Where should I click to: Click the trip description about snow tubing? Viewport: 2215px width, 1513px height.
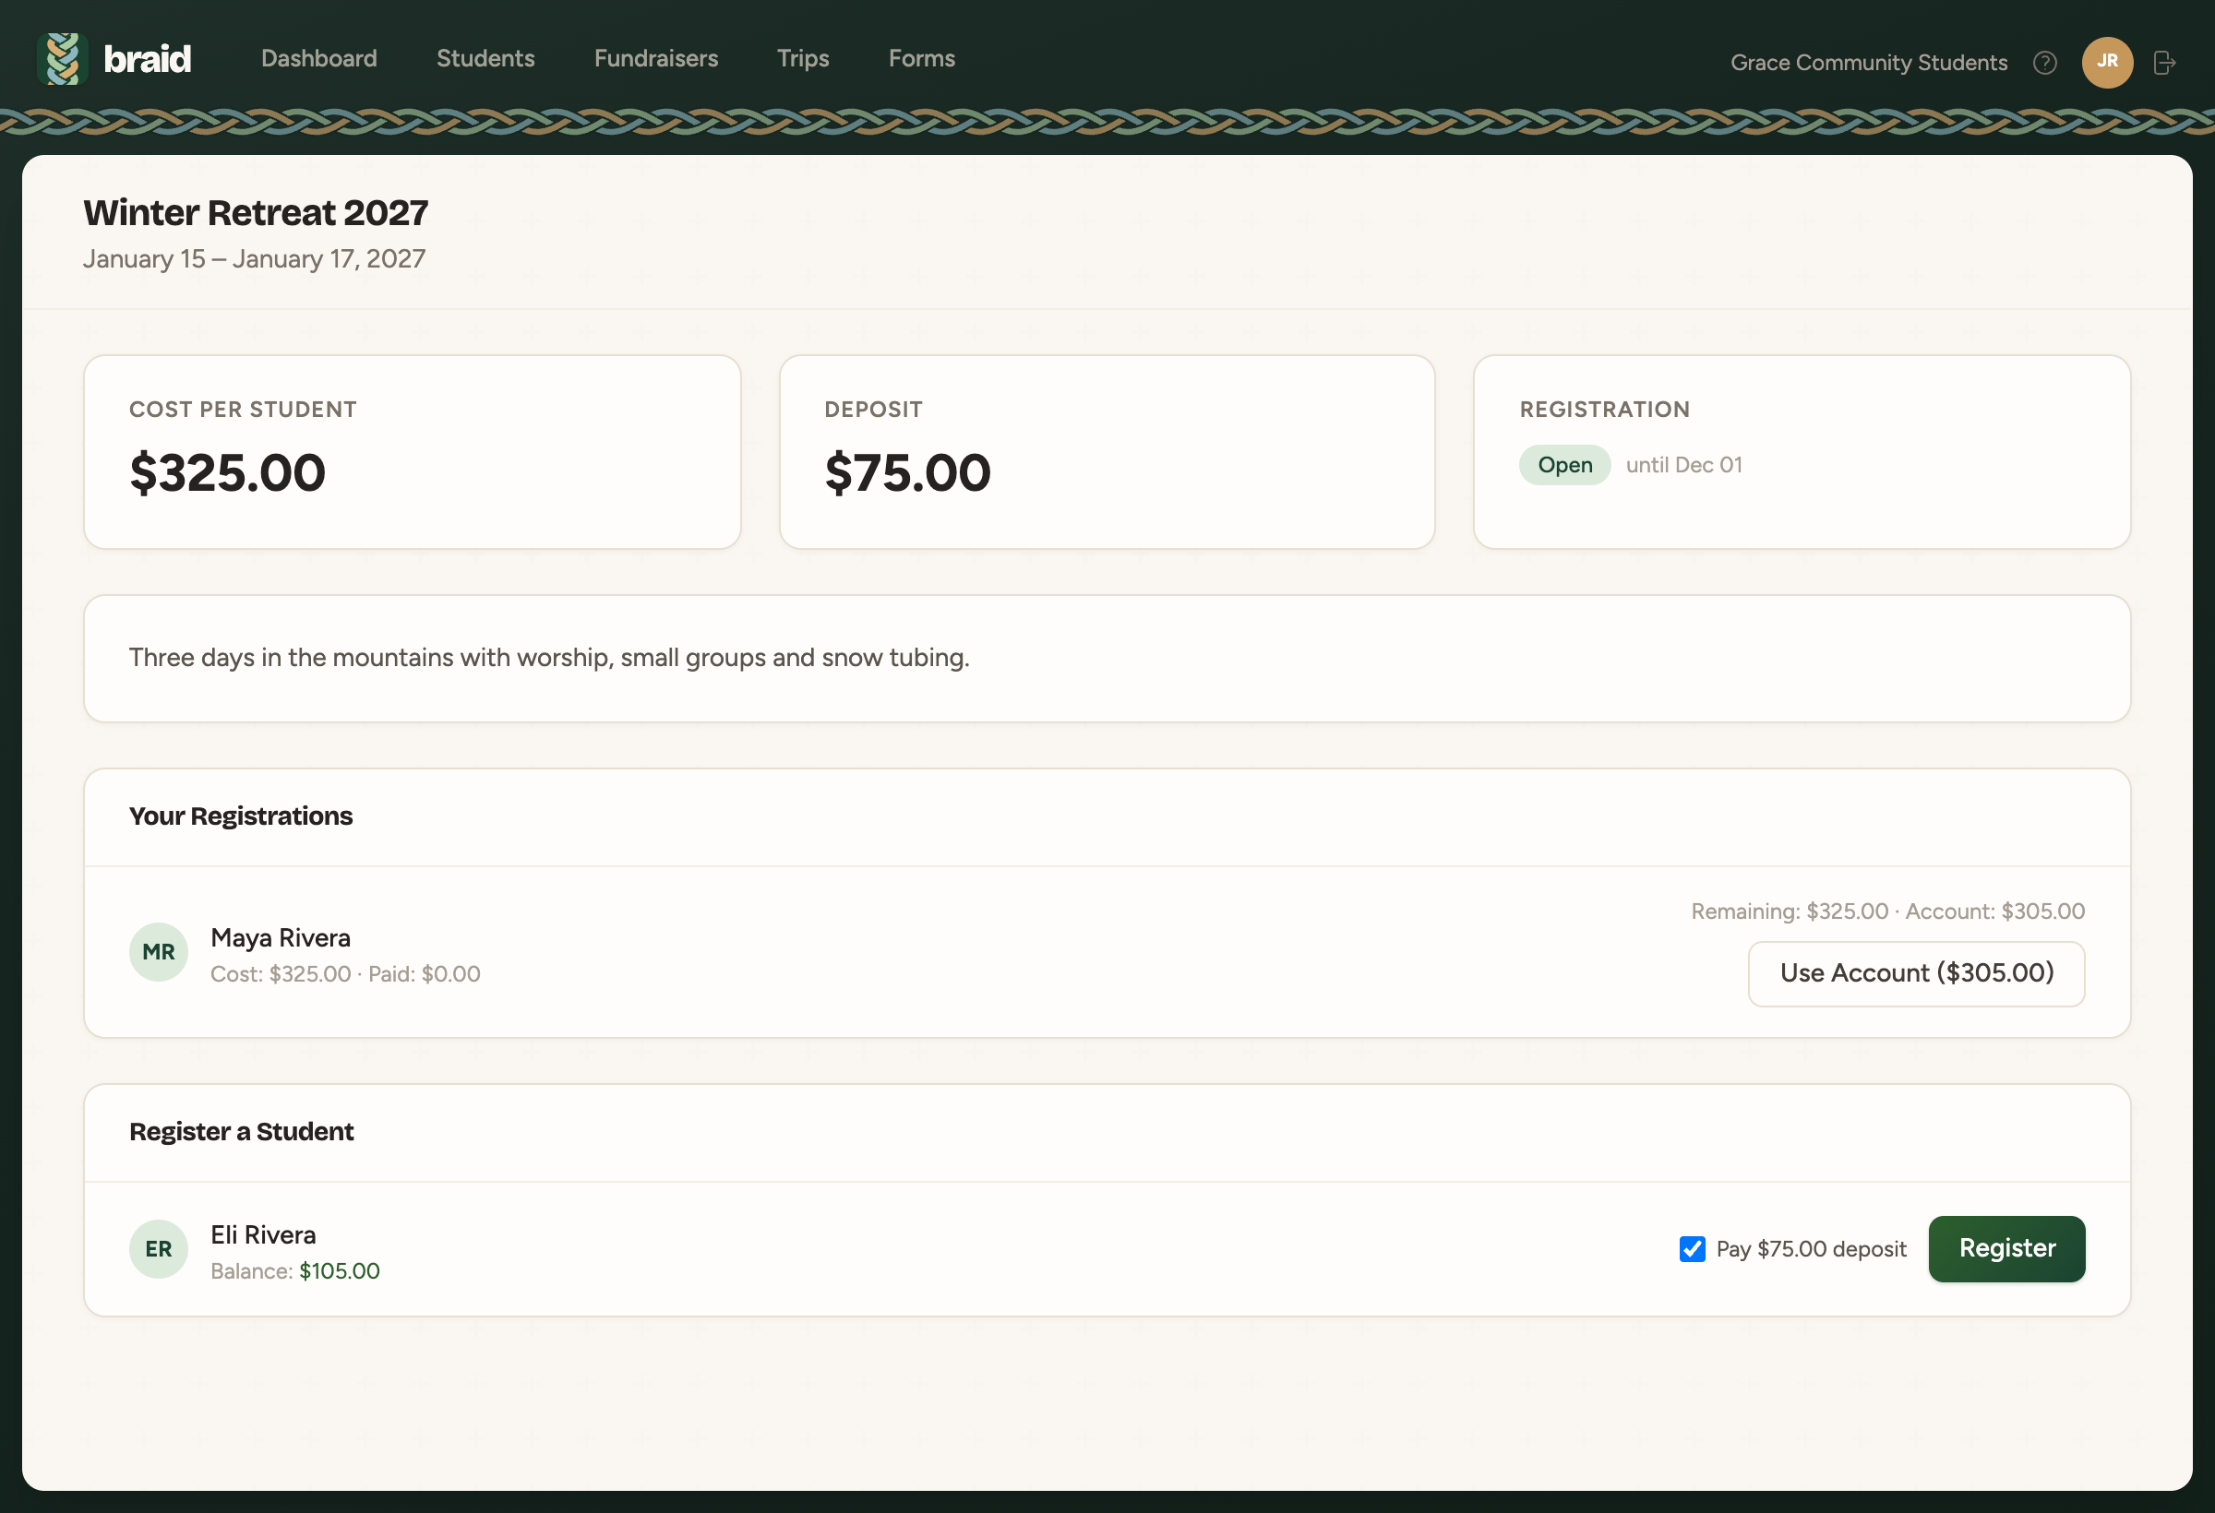[x=549, y=658]
